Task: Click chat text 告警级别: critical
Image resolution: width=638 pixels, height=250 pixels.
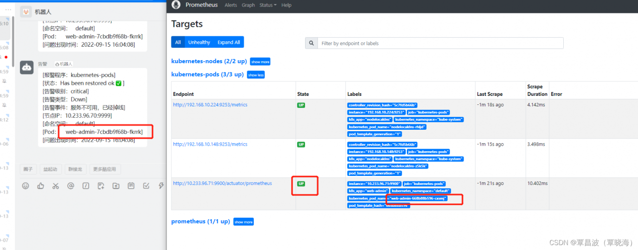Action: click(66, 91)
